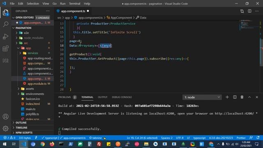263x148 pixels.
Task: Click the feedback icon in status bar
Action: [x=251, y=138]
